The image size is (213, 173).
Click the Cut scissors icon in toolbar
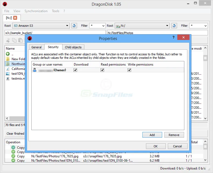tap(8, 40)
